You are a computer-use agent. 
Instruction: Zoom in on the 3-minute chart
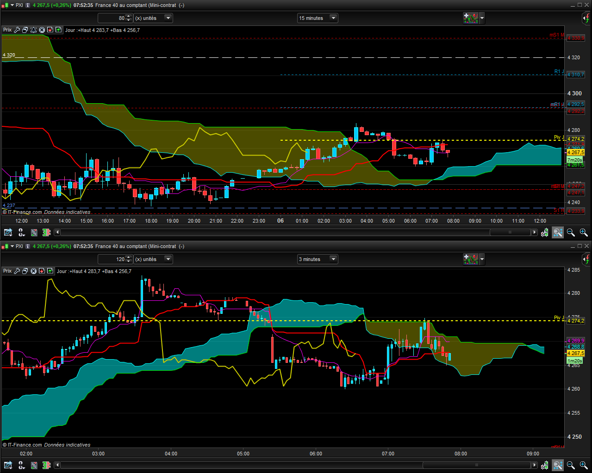pyautogui.click(x=583, y=465)
